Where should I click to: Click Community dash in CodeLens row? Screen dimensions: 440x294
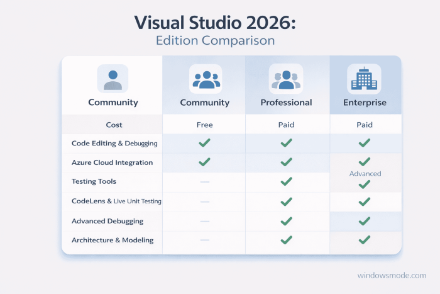(205, 202)
